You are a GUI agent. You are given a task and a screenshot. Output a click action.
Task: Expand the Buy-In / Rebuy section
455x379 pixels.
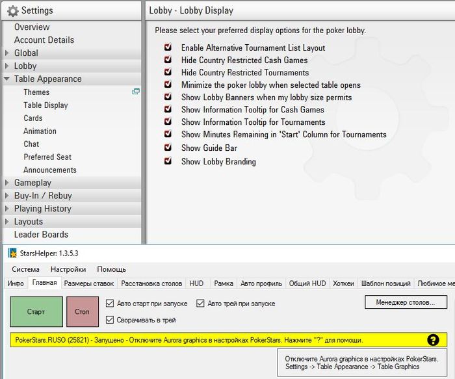click(7, 196)
